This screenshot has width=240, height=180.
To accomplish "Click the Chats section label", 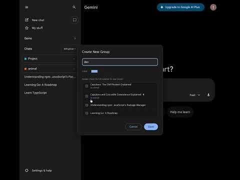I will (28, 49).
